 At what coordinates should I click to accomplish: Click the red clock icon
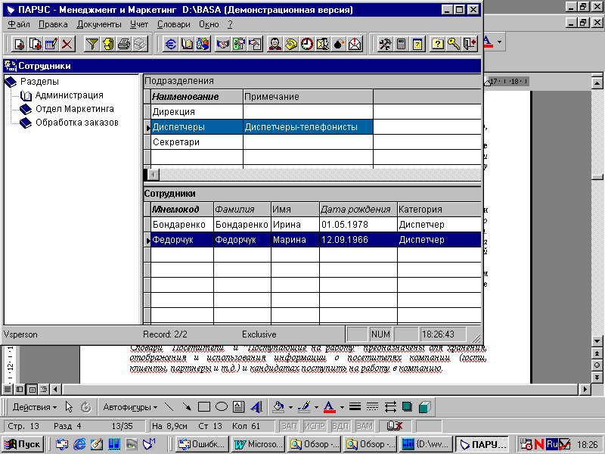[x=307, y=44]
